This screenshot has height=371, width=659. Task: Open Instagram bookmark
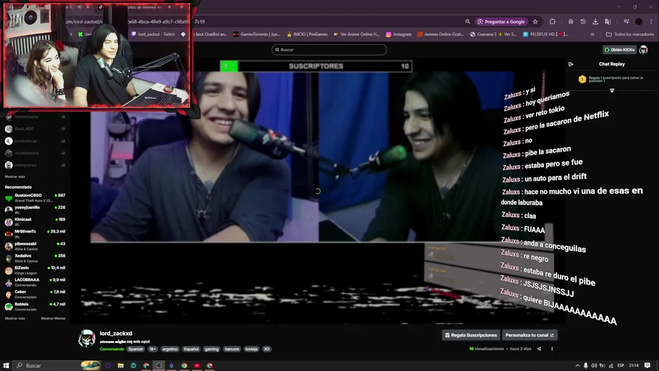[x=398, y=35]
